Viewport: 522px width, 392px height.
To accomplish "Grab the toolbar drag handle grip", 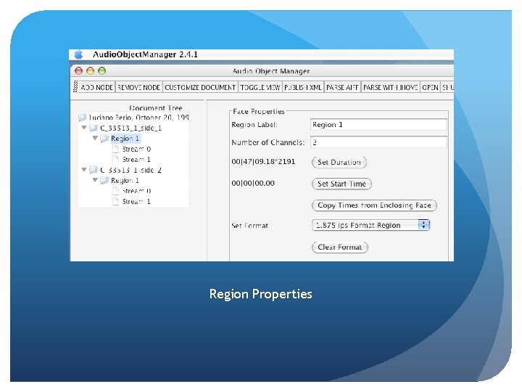I will click(75, 87).
